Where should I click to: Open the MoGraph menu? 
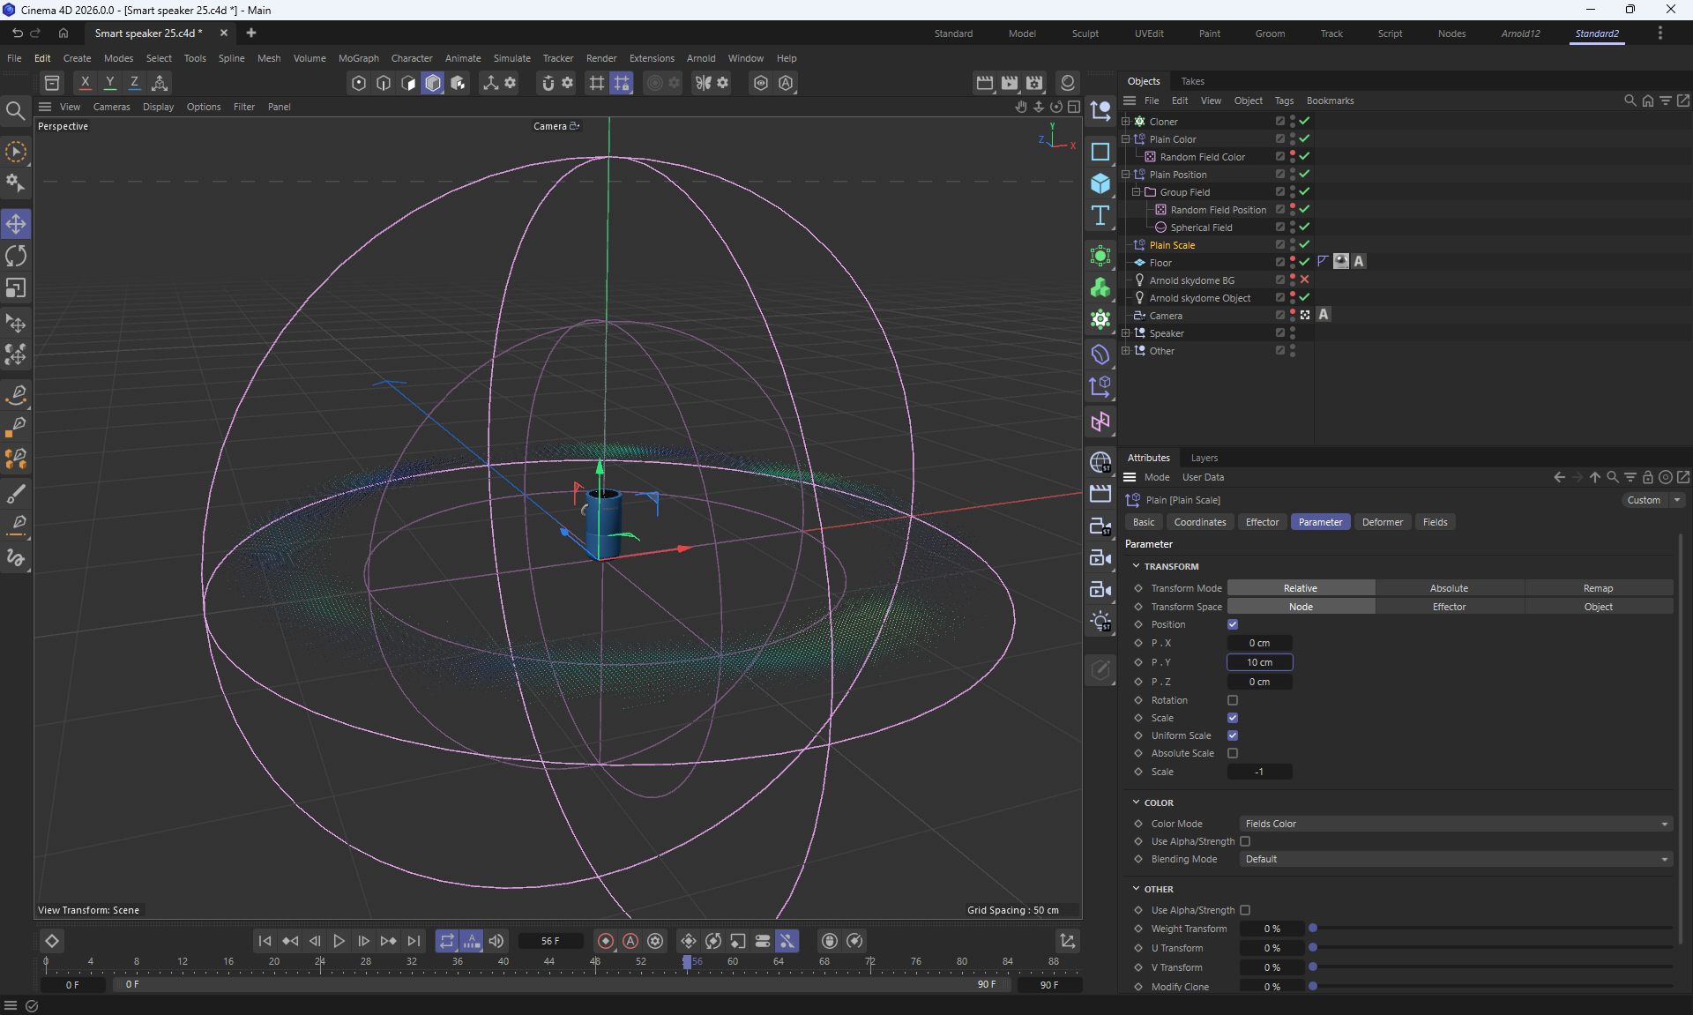tap(358, 58)
